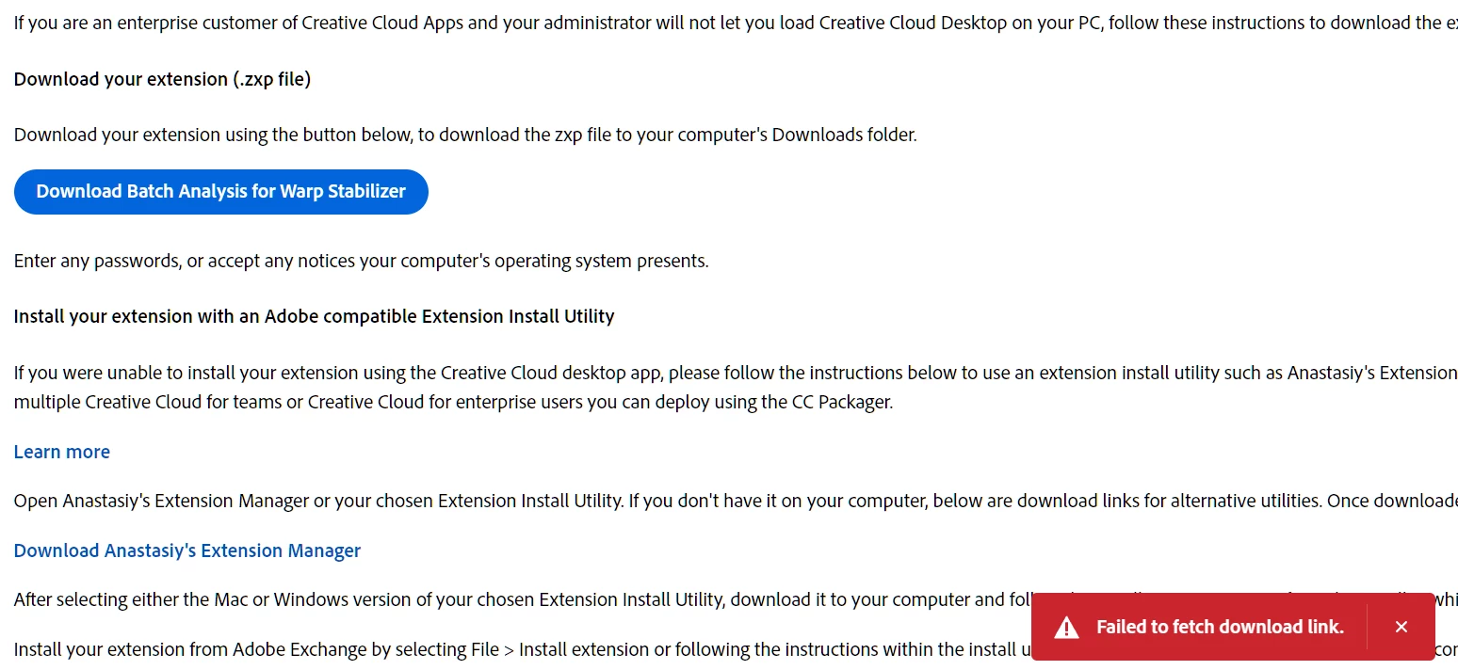Image resolution: width=1458 pixels, height=670 pixels.
Task: Open the Learn more link
Action: pyautogui.click(x=62, y=452)
